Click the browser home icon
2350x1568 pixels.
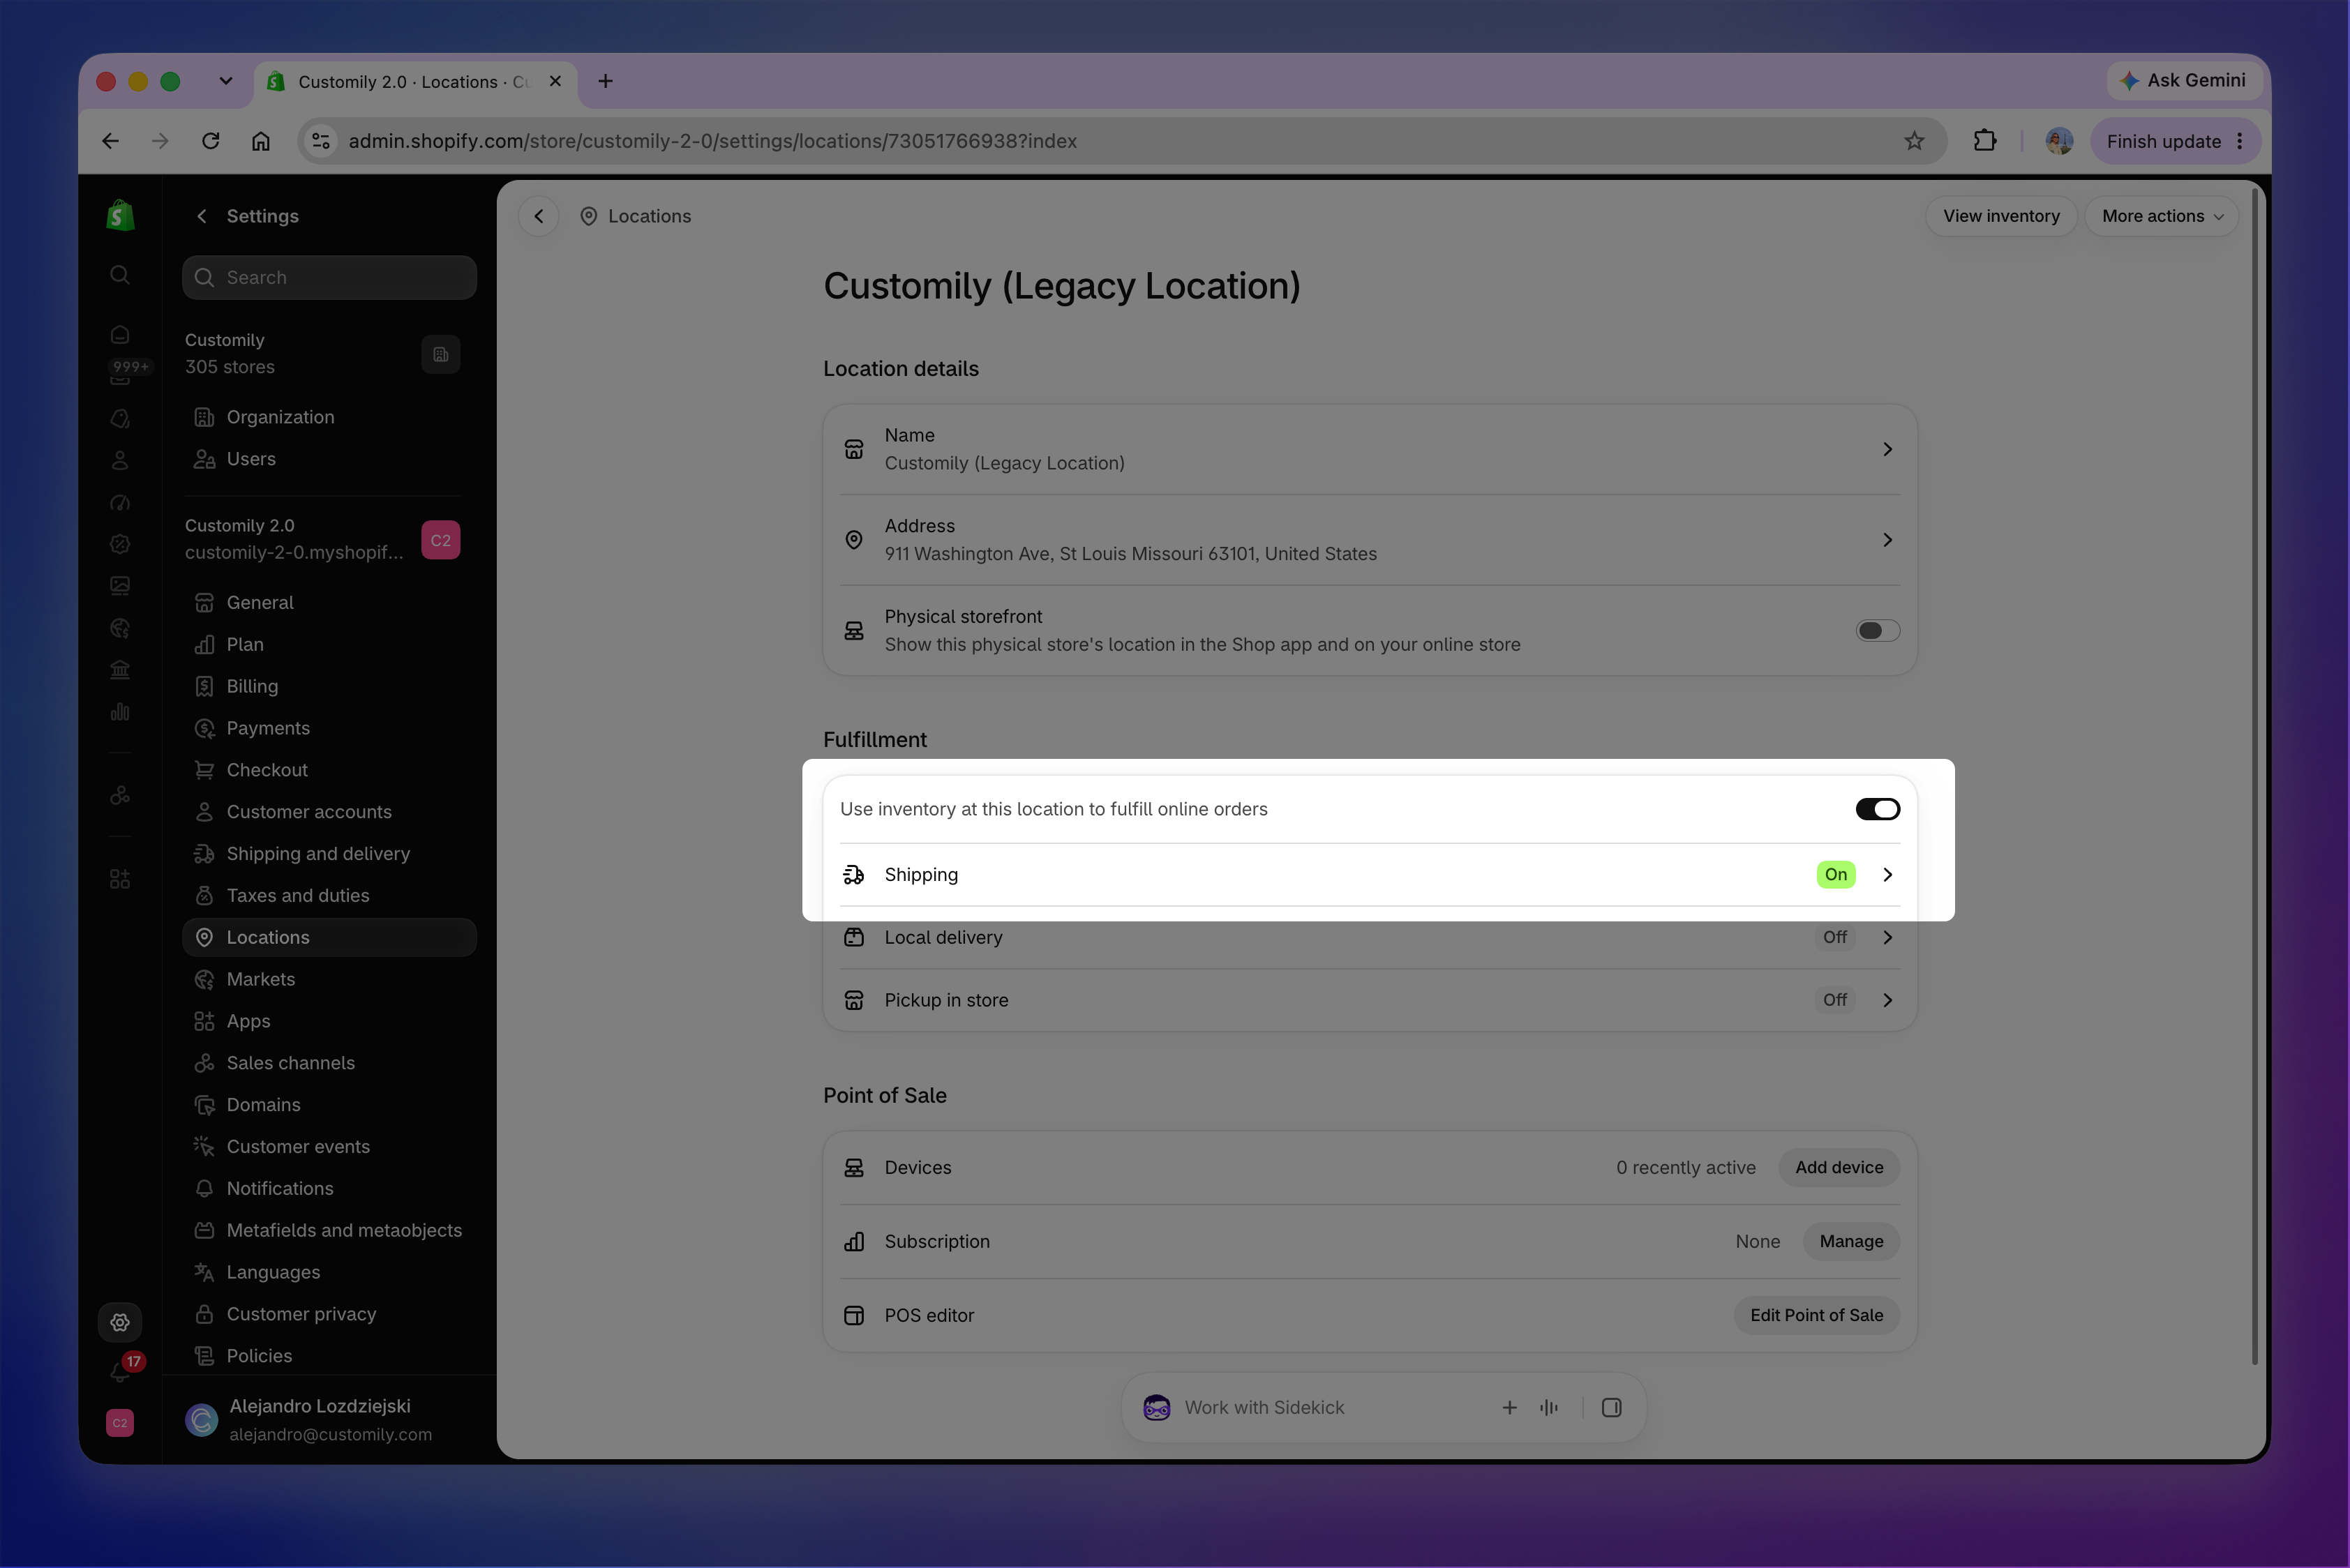[x=261, y=141]
